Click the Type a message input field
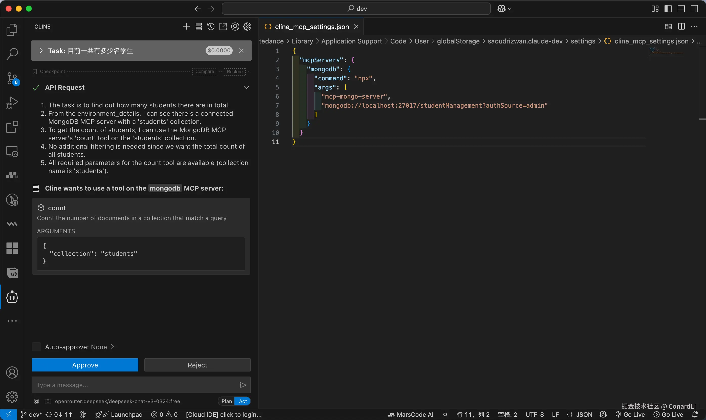This screenshot has height=420, width=706. (x=135, y=385)
